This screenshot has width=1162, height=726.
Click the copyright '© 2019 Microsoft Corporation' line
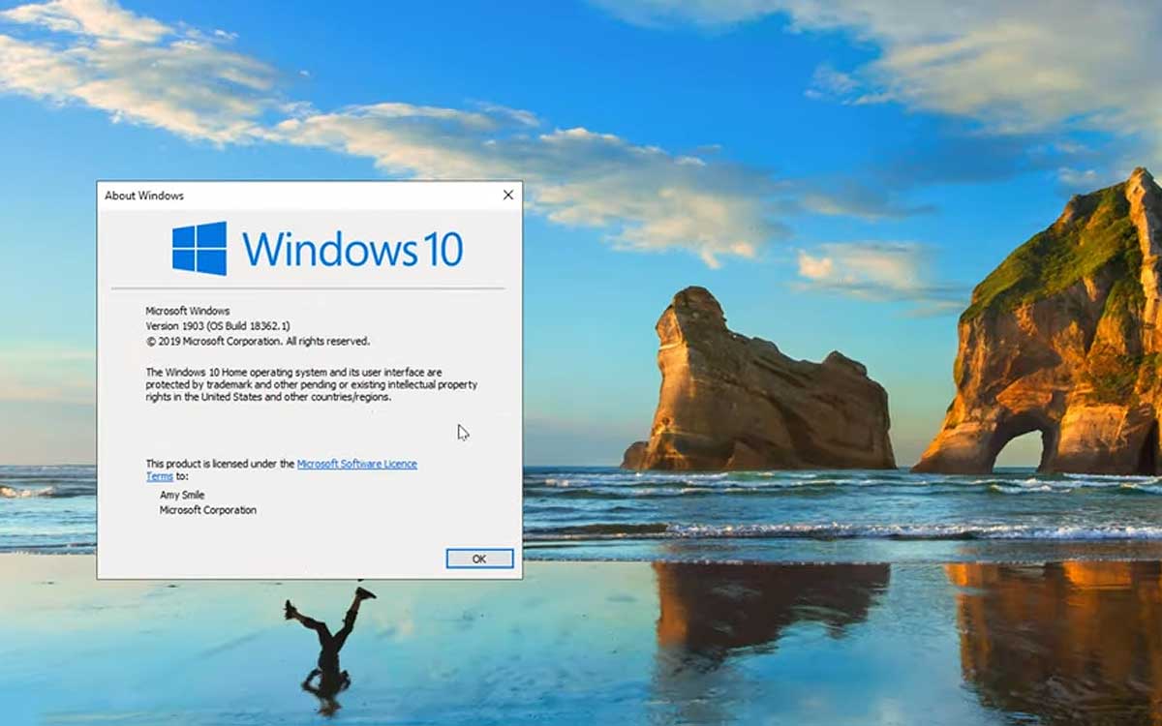point(258,341)
